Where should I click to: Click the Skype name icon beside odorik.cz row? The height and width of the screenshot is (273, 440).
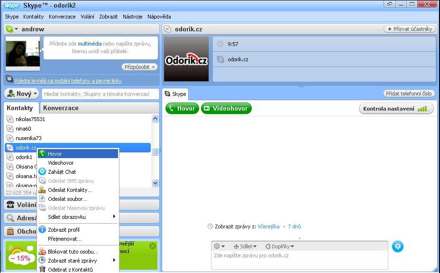pyautogui.click(x=220, y=59)
